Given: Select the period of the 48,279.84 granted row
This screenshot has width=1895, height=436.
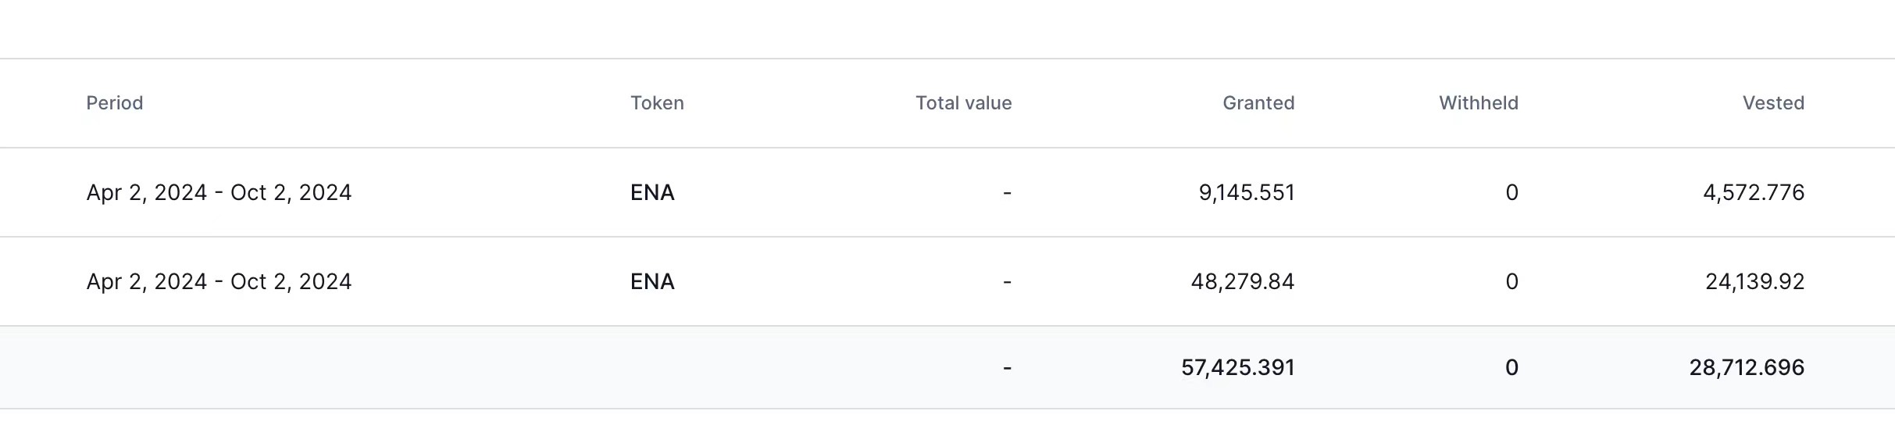Looking at the screenshot, I should point(219,281).
